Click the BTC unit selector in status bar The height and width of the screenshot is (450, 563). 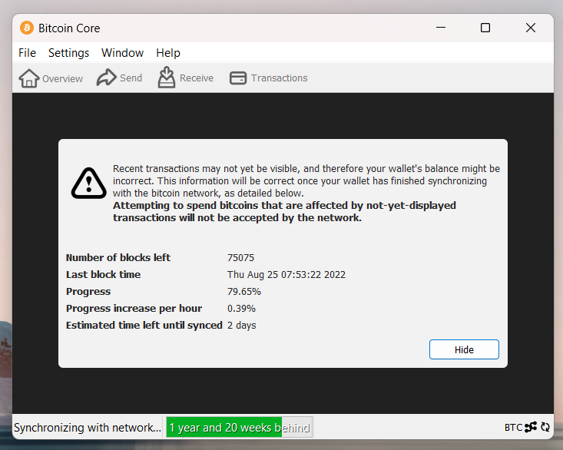(x=513, y=428)
